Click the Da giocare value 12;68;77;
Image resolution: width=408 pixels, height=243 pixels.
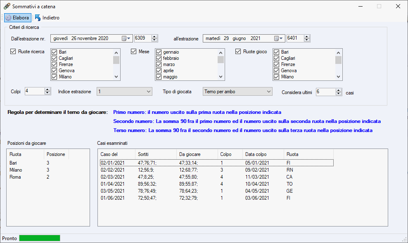tap(188, 170)
